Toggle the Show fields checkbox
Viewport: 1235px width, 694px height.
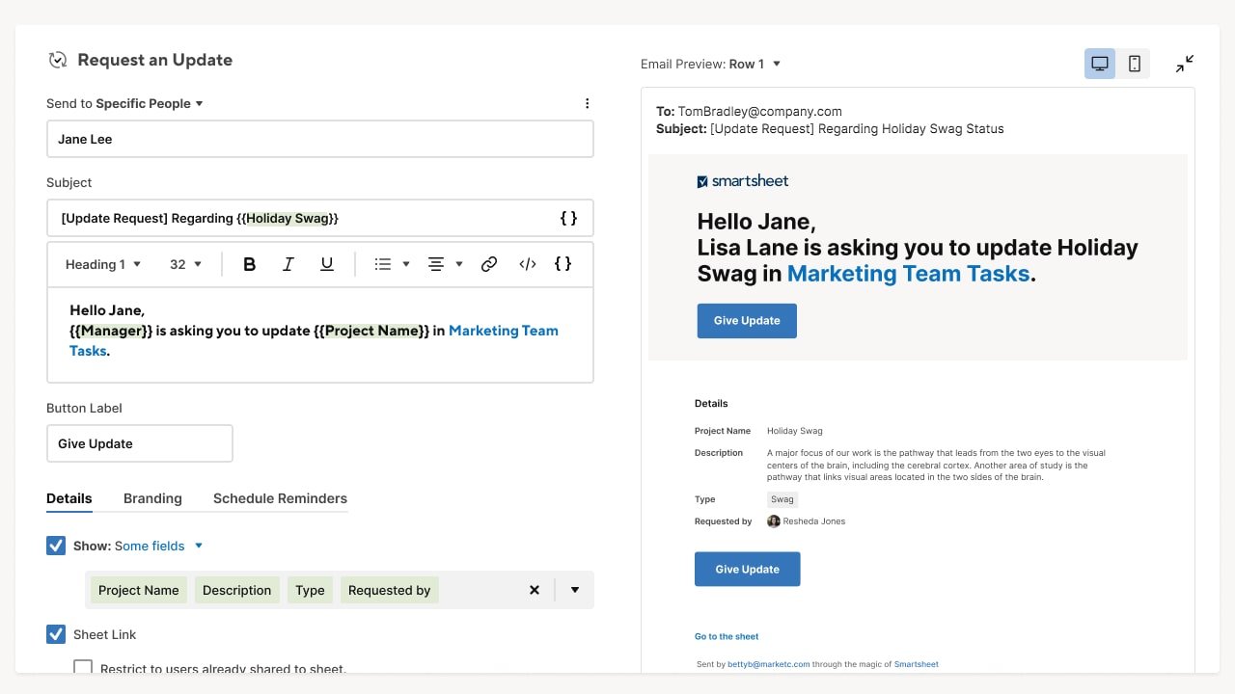pos(56,546)
